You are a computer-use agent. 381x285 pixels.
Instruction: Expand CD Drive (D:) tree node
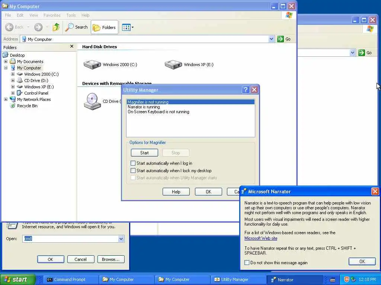coord(13,81)
